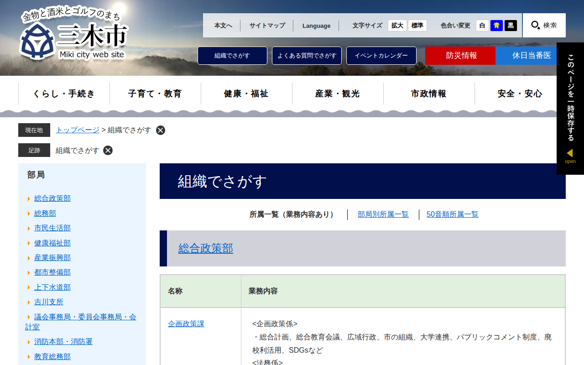This screenshot has width=584, height=365.
Task: Switch to 50音順所属一覧 view
Action: click(x=453, y=214)
